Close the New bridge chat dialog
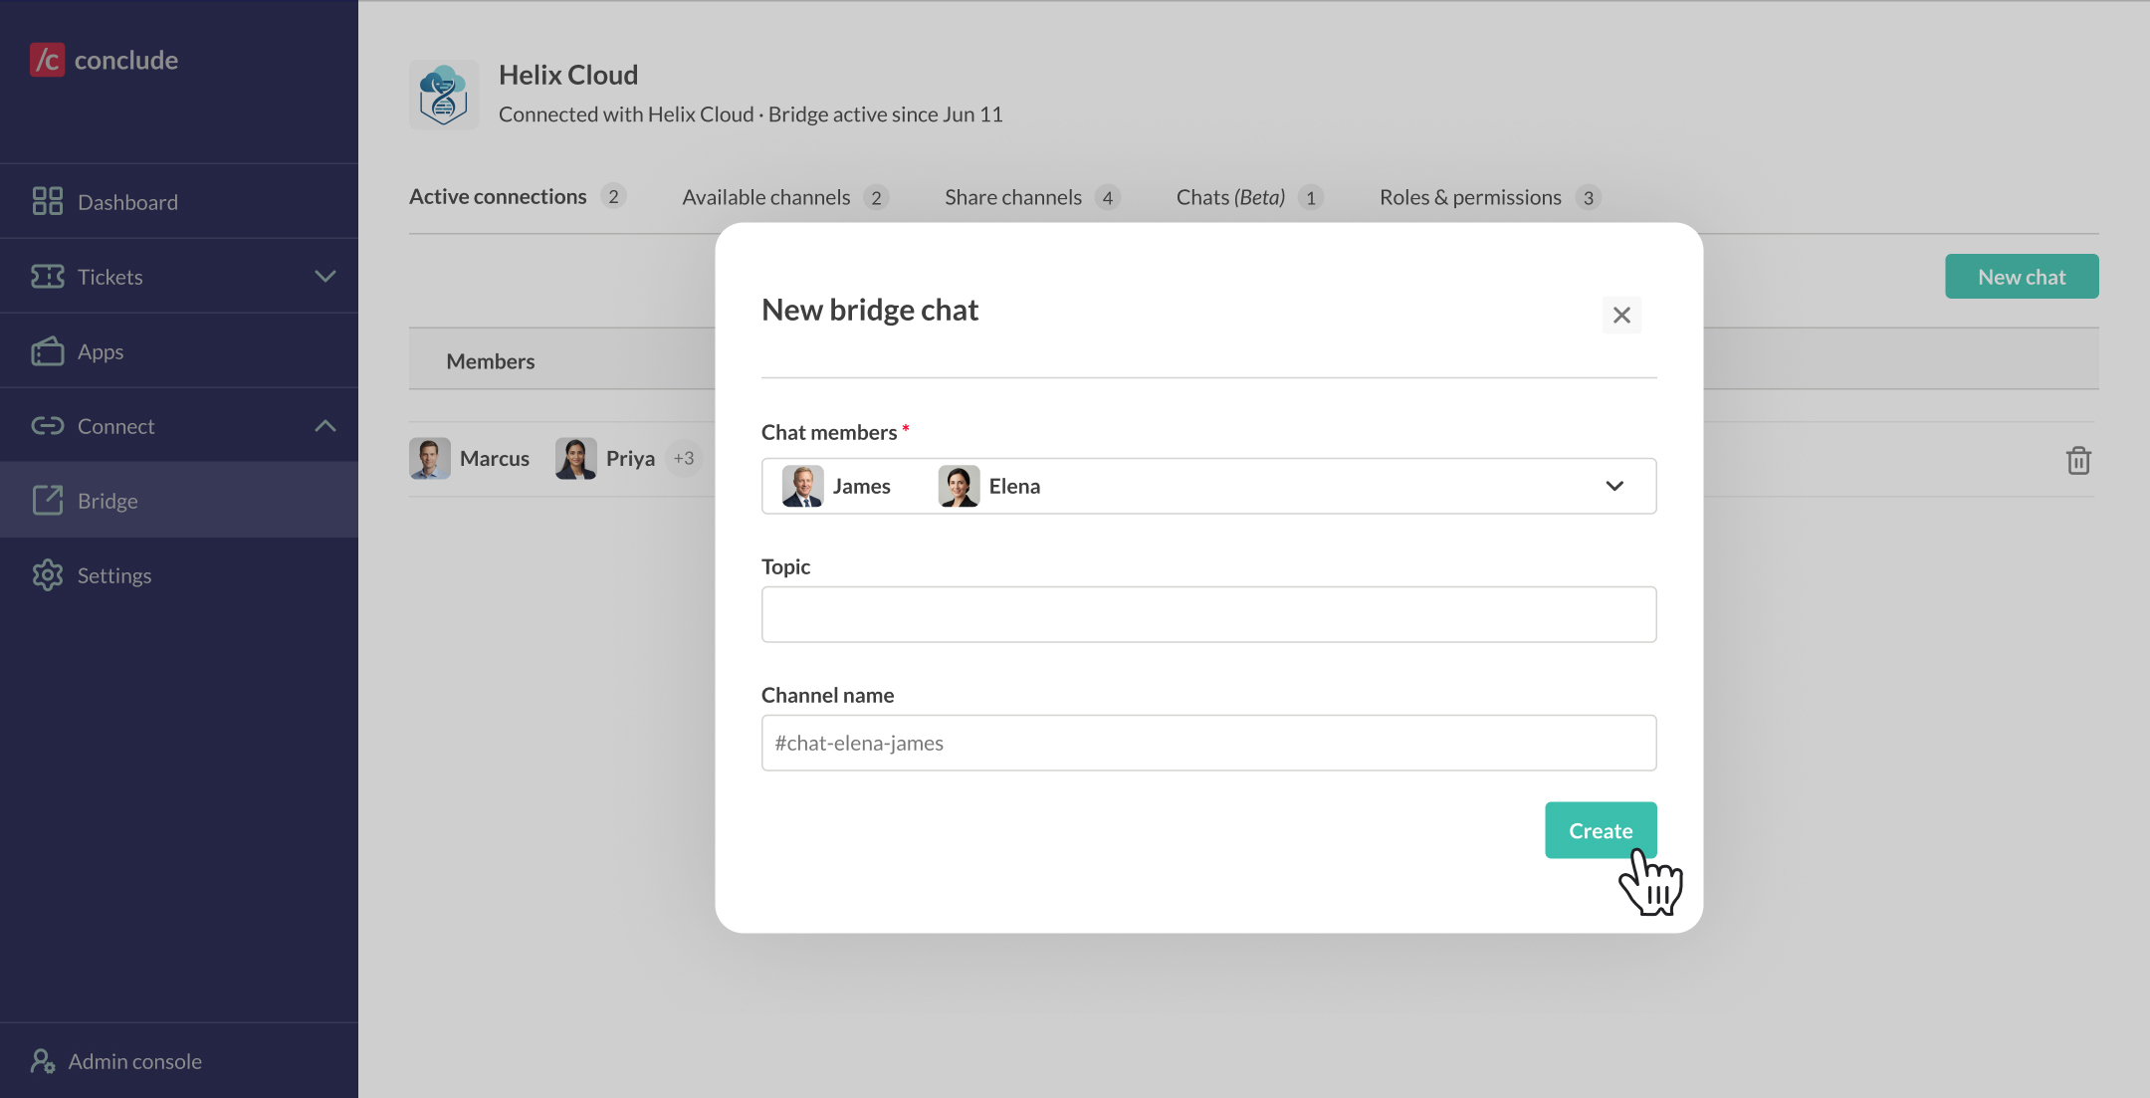The width and height of the screenshot is (2150, 1098). click(1621, 315)
